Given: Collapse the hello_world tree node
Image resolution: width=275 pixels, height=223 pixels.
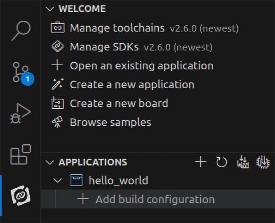Looking at the screenshot, I should [x=58, y=181].
